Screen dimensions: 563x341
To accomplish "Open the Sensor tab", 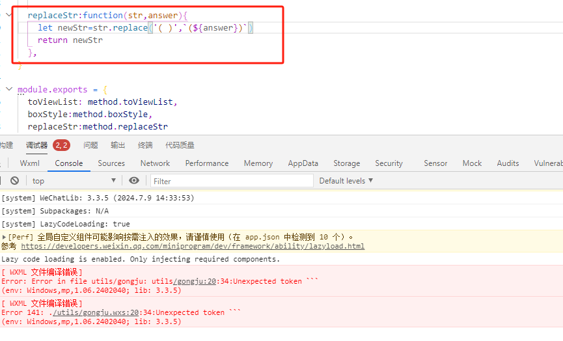I will click(435, 163).
